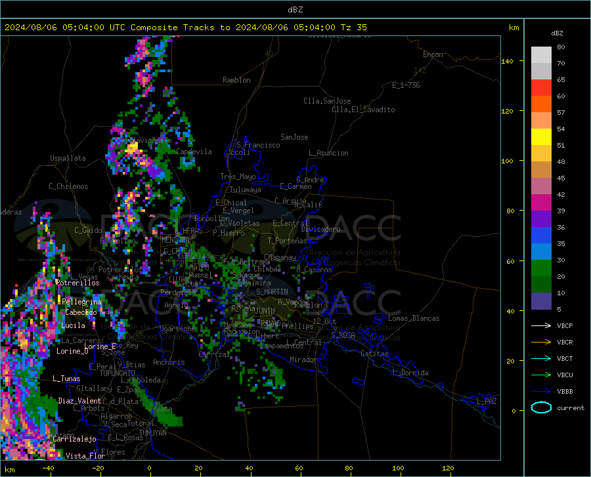591x477 pixels.
Task: Click the Tulumaya map label
Action: click(245, 190)
